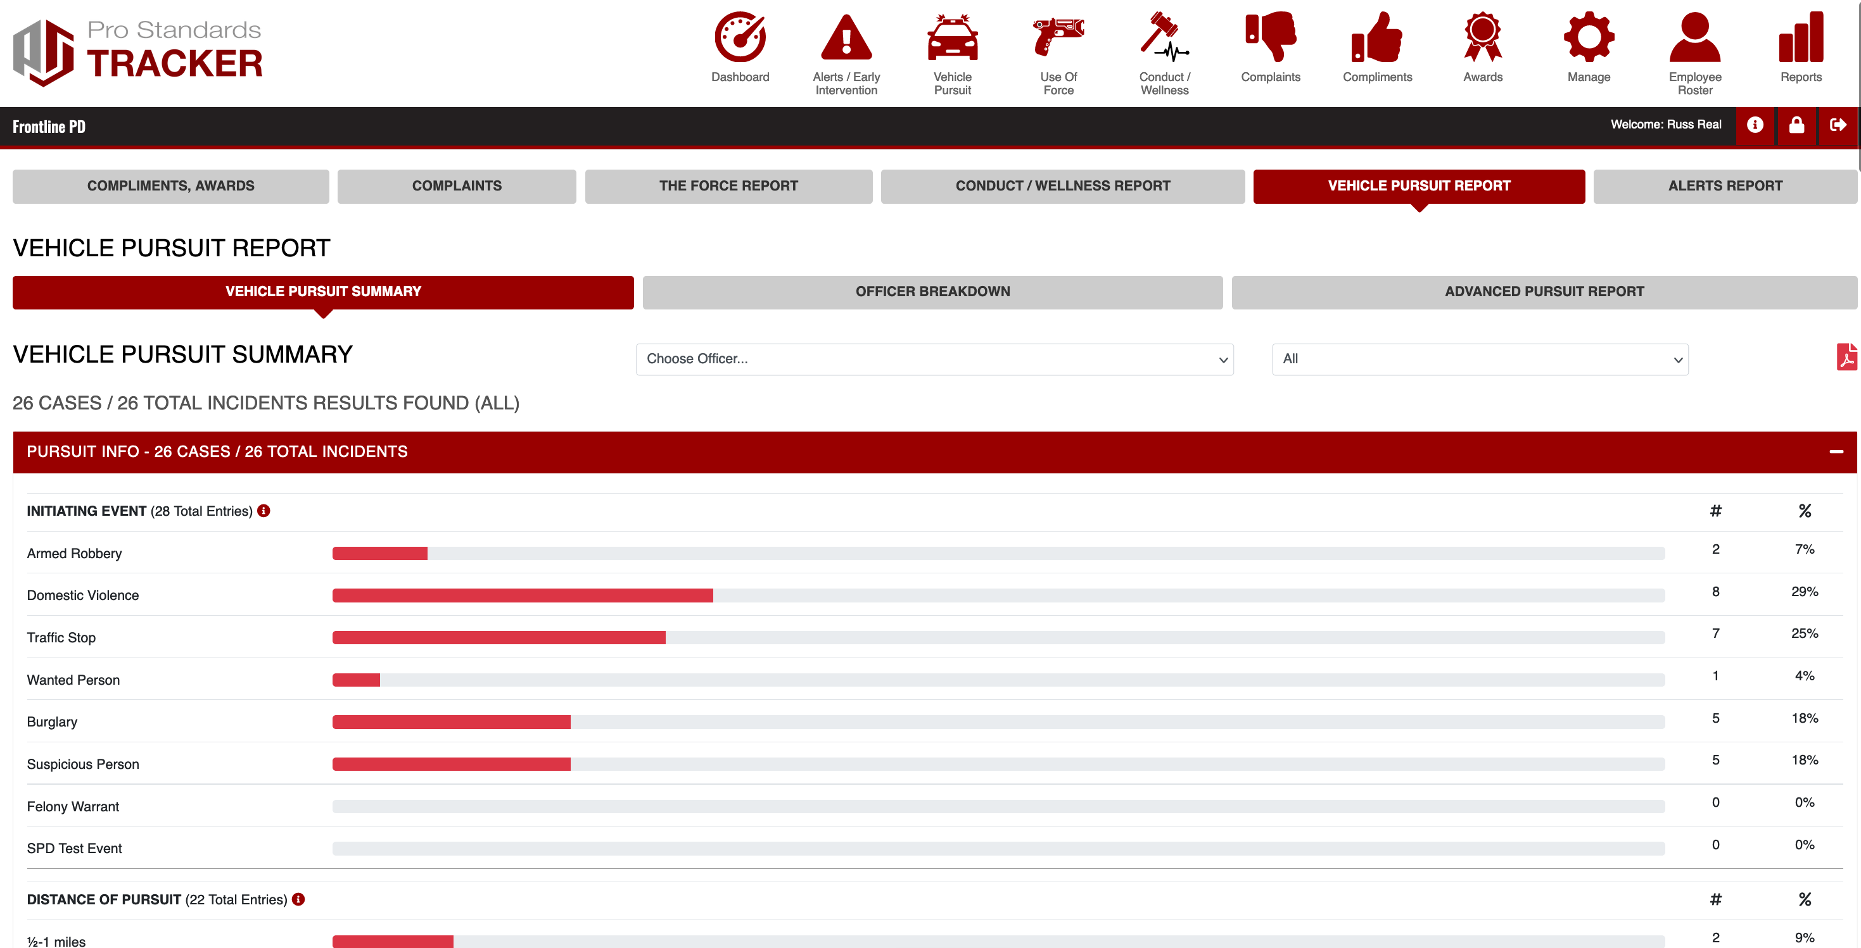Open Complaints thumbs-down icon
The width and height of the screenshot is (1861, 948).
click(x=1270, y=37)
